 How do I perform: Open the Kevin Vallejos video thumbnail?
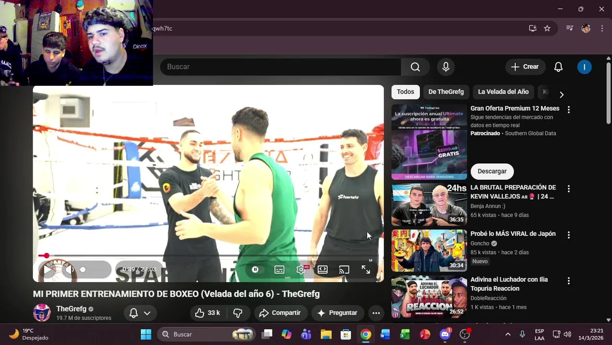click(x=429, y=205)
